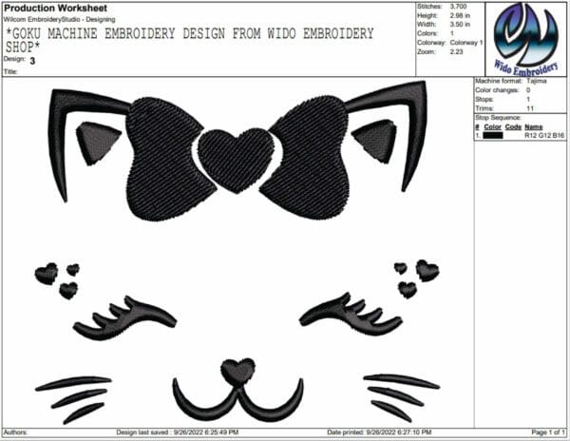This screenshot has width=570, height=441.
Task: Click the machine format value "Tajima"
Action: pyautogui.click(x=536, y=81)
